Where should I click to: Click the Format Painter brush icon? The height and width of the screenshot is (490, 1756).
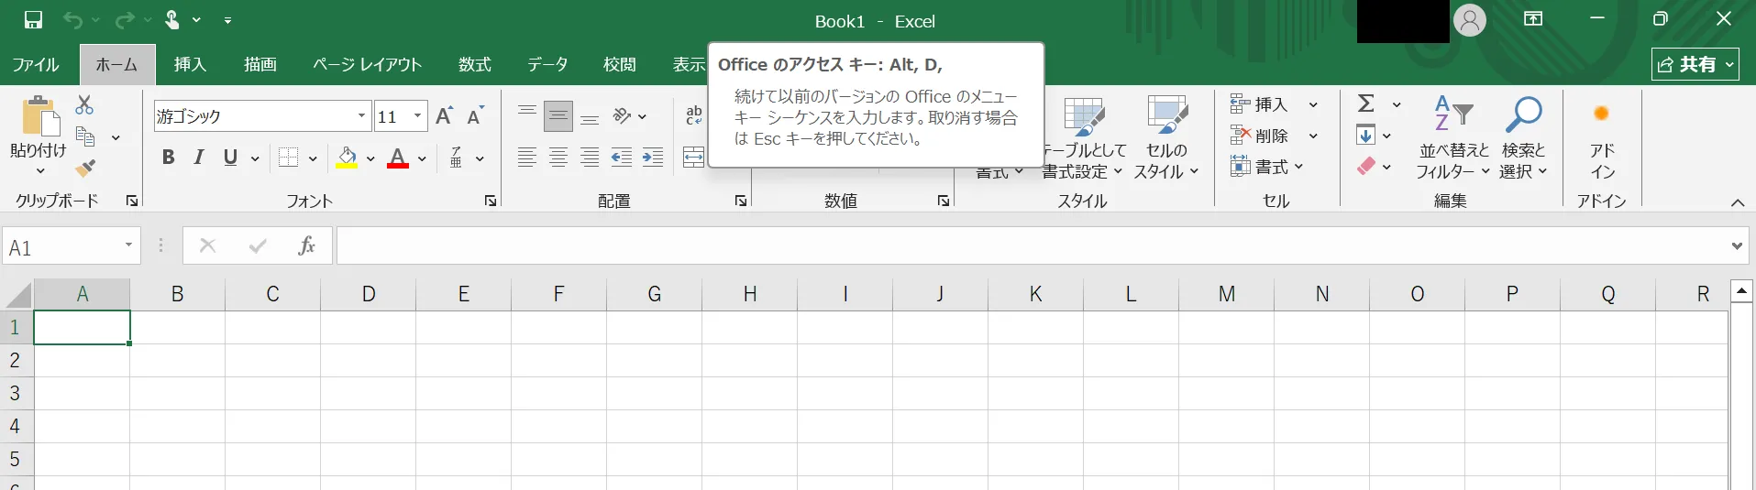(84, 169)
